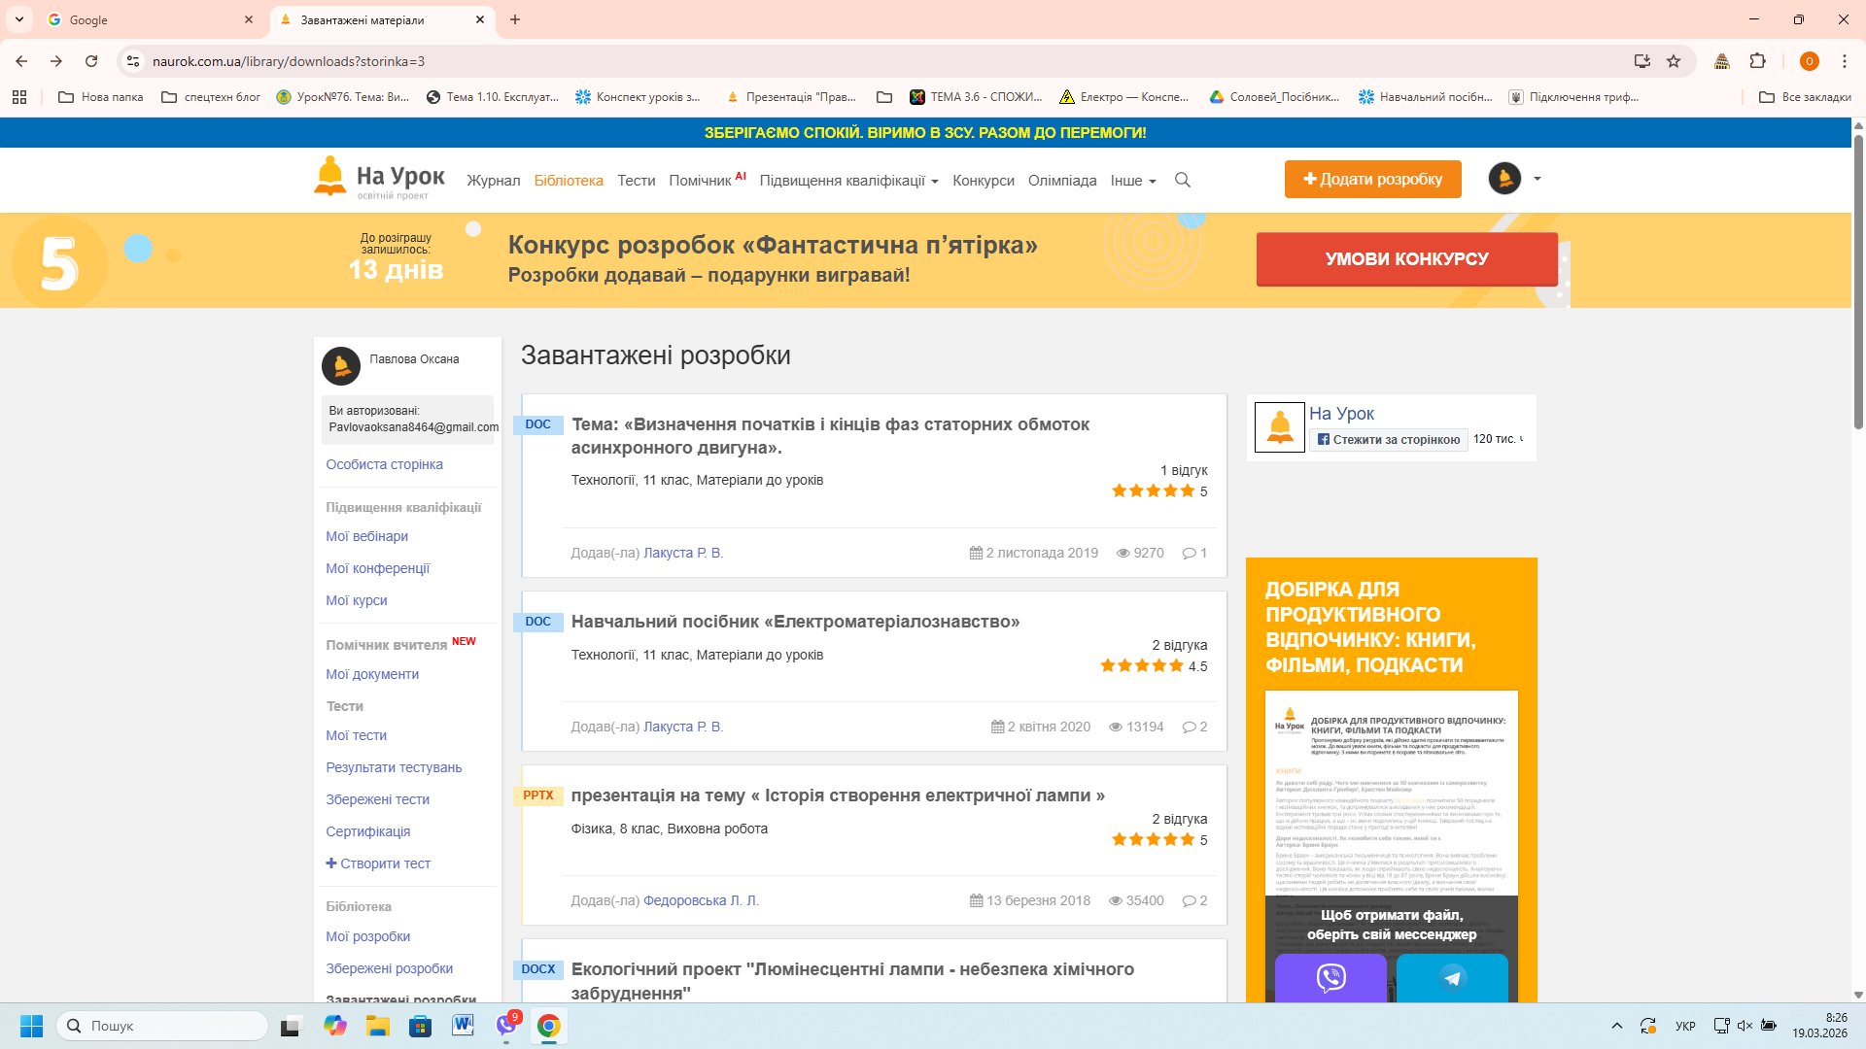Expand the Інше navigation dropdown
Screen dimensions: 1866x1049
click(1133, 181)
